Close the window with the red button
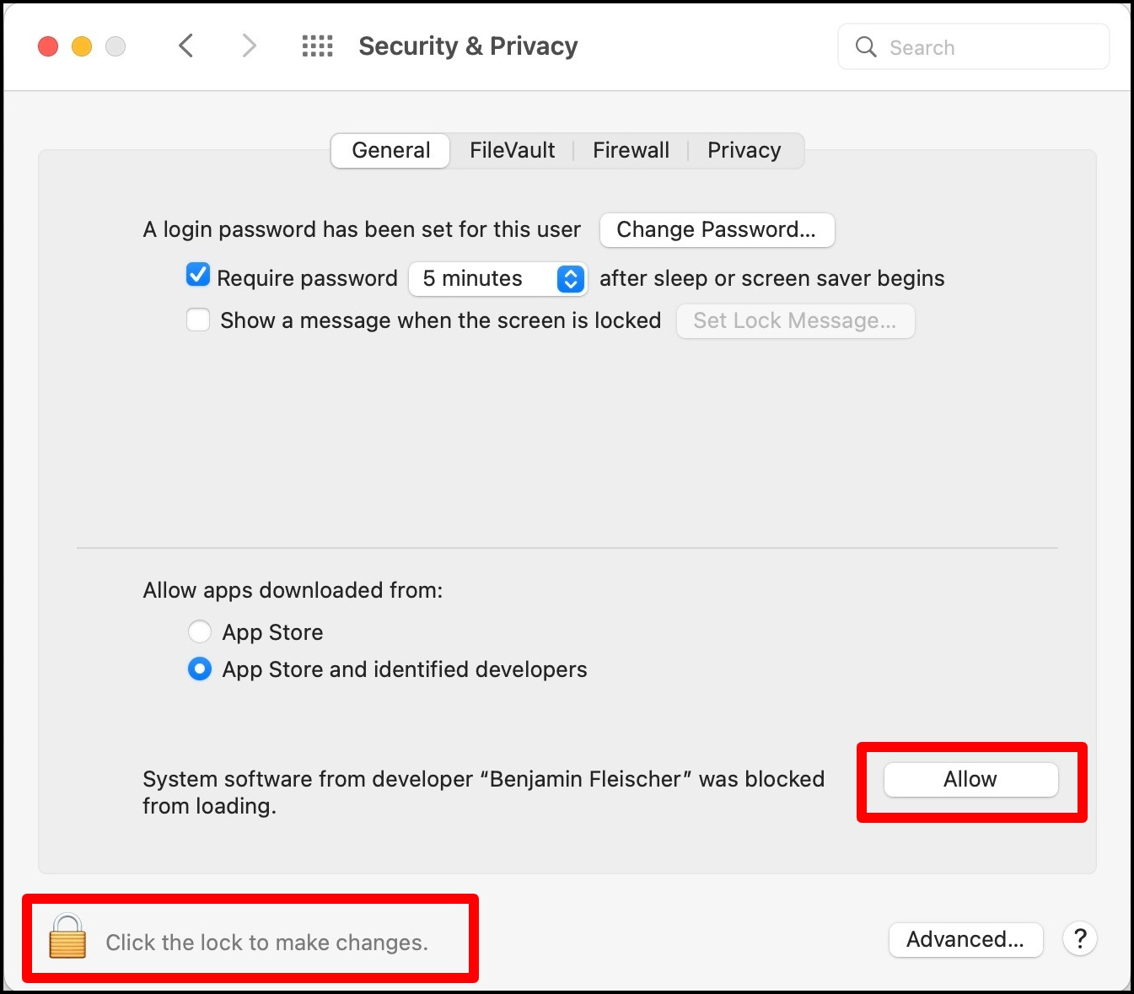Image resolution: width=1134 pixels, height=994 pixels. [48, 46]
